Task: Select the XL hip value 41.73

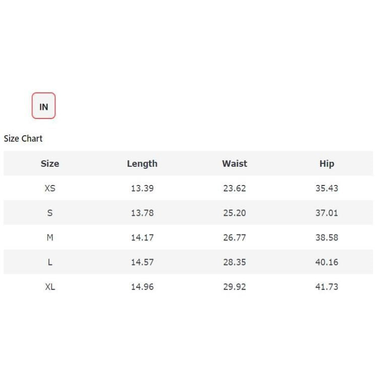Action: 327,287
